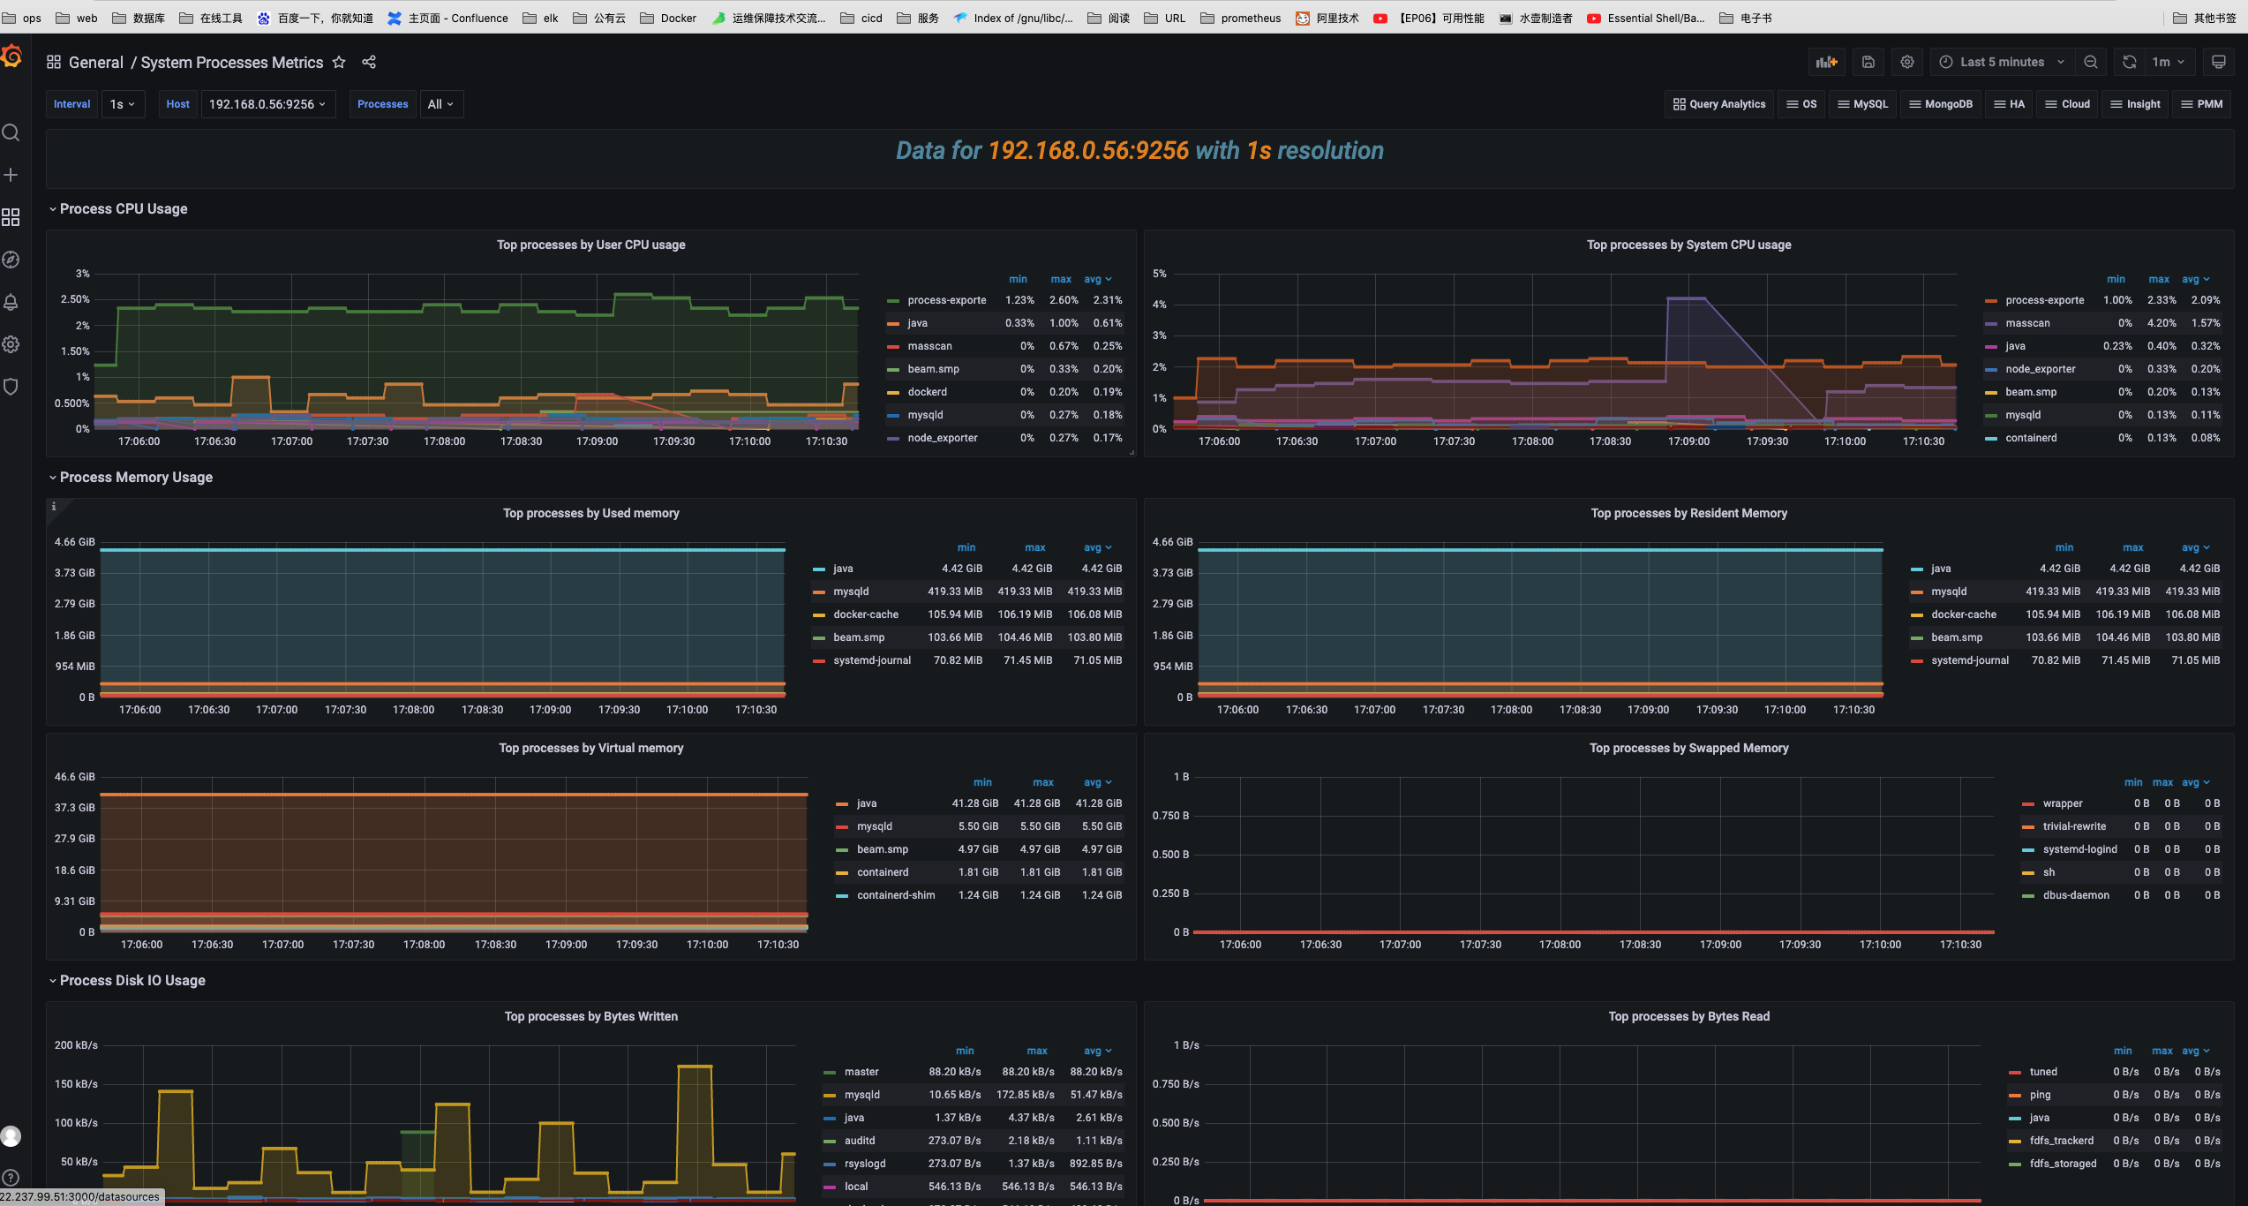This screenshot has height=1206, width=2248.
Task: Open Grafana home logo
Action: point(11,57)
